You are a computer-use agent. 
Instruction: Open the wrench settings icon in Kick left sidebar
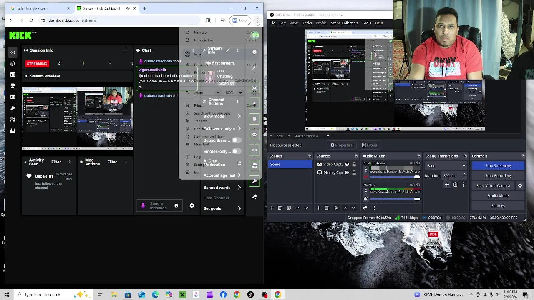tap(13, 108)
